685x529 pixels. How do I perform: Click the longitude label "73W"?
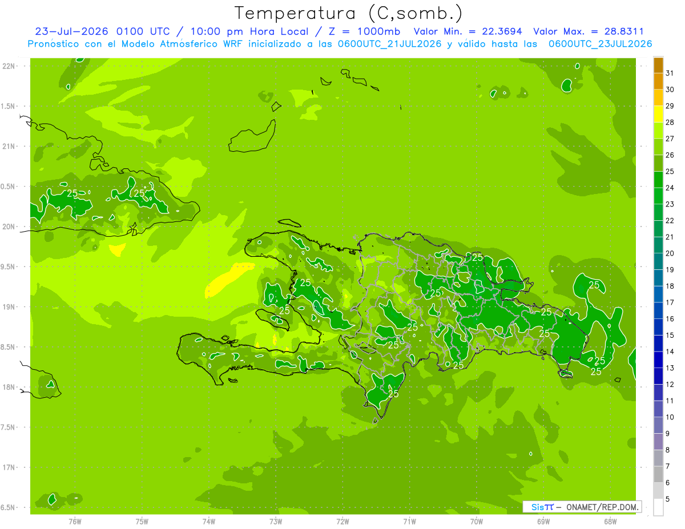click(x=276, y=521)
